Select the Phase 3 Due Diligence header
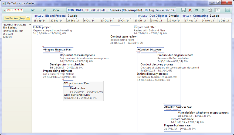 [x=158, y=16]
